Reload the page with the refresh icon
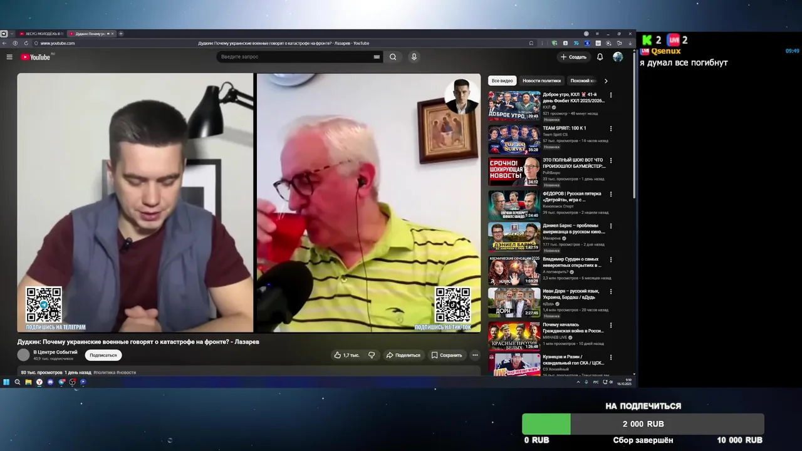The image size is (802, 451). click(26, 43)
